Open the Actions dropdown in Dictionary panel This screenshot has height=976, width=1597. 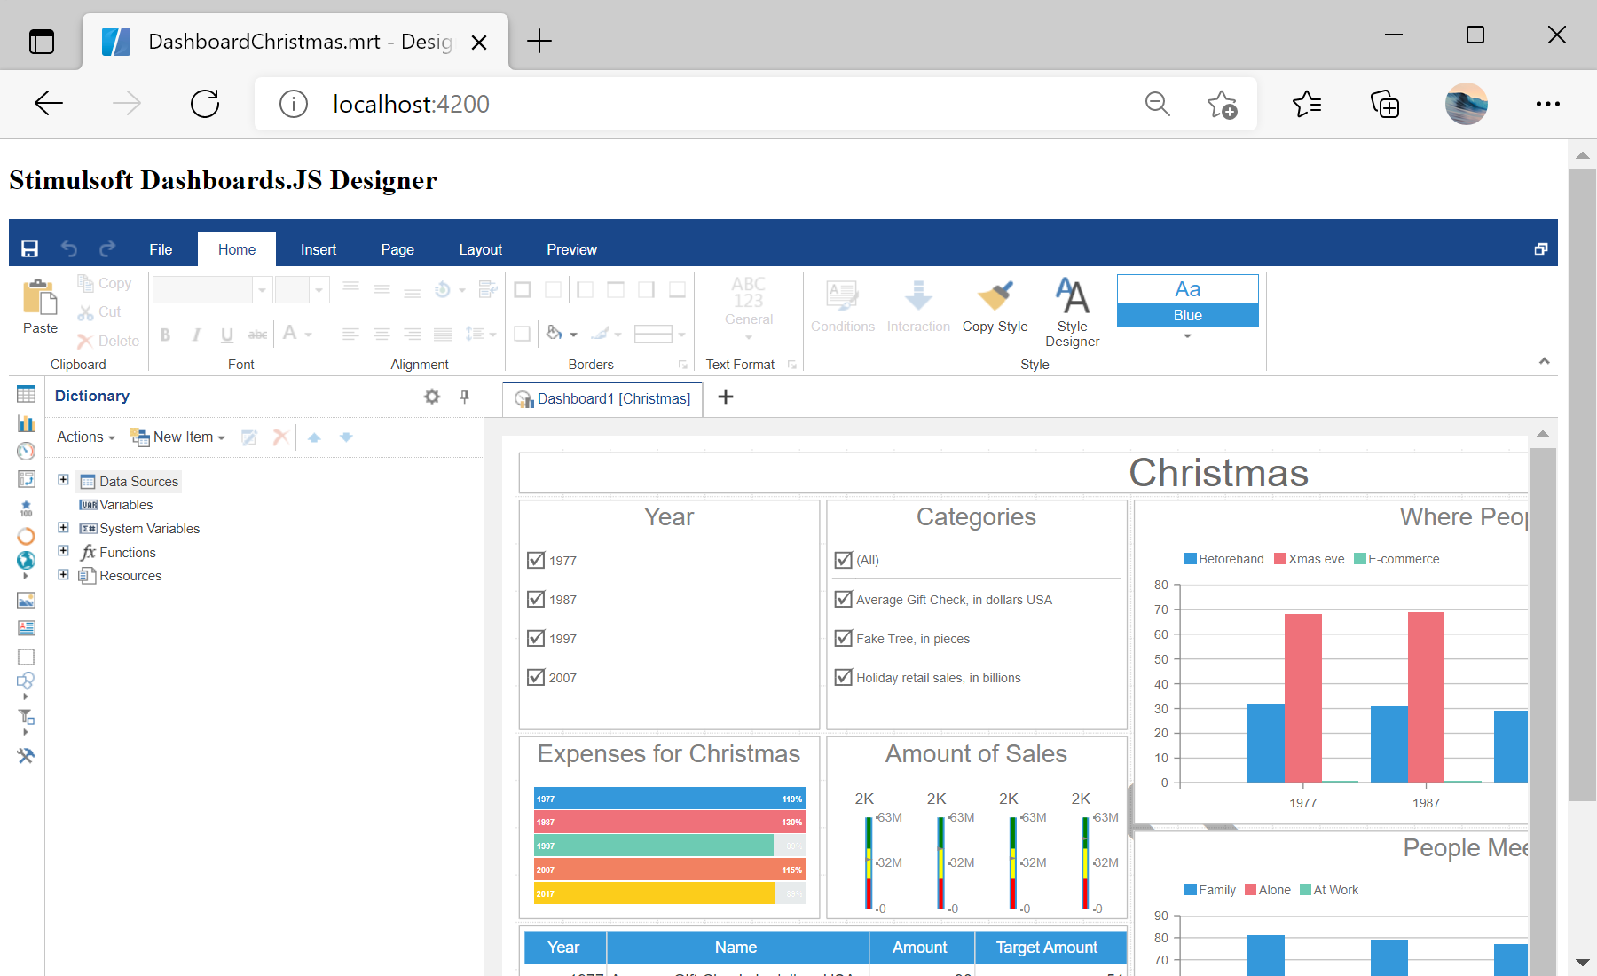click(x=83, y=437)
